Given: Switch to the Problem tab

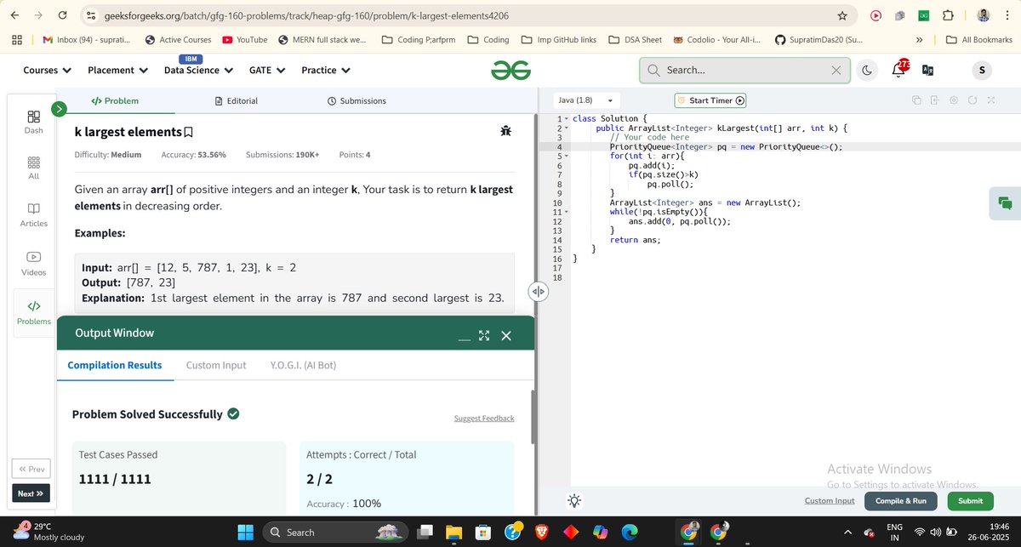Looking at the screenshot, I should 115,100.
